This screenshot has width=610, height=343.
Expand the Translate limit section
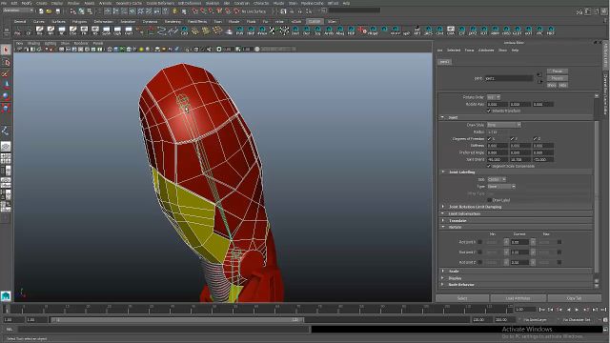pos(442,220)
